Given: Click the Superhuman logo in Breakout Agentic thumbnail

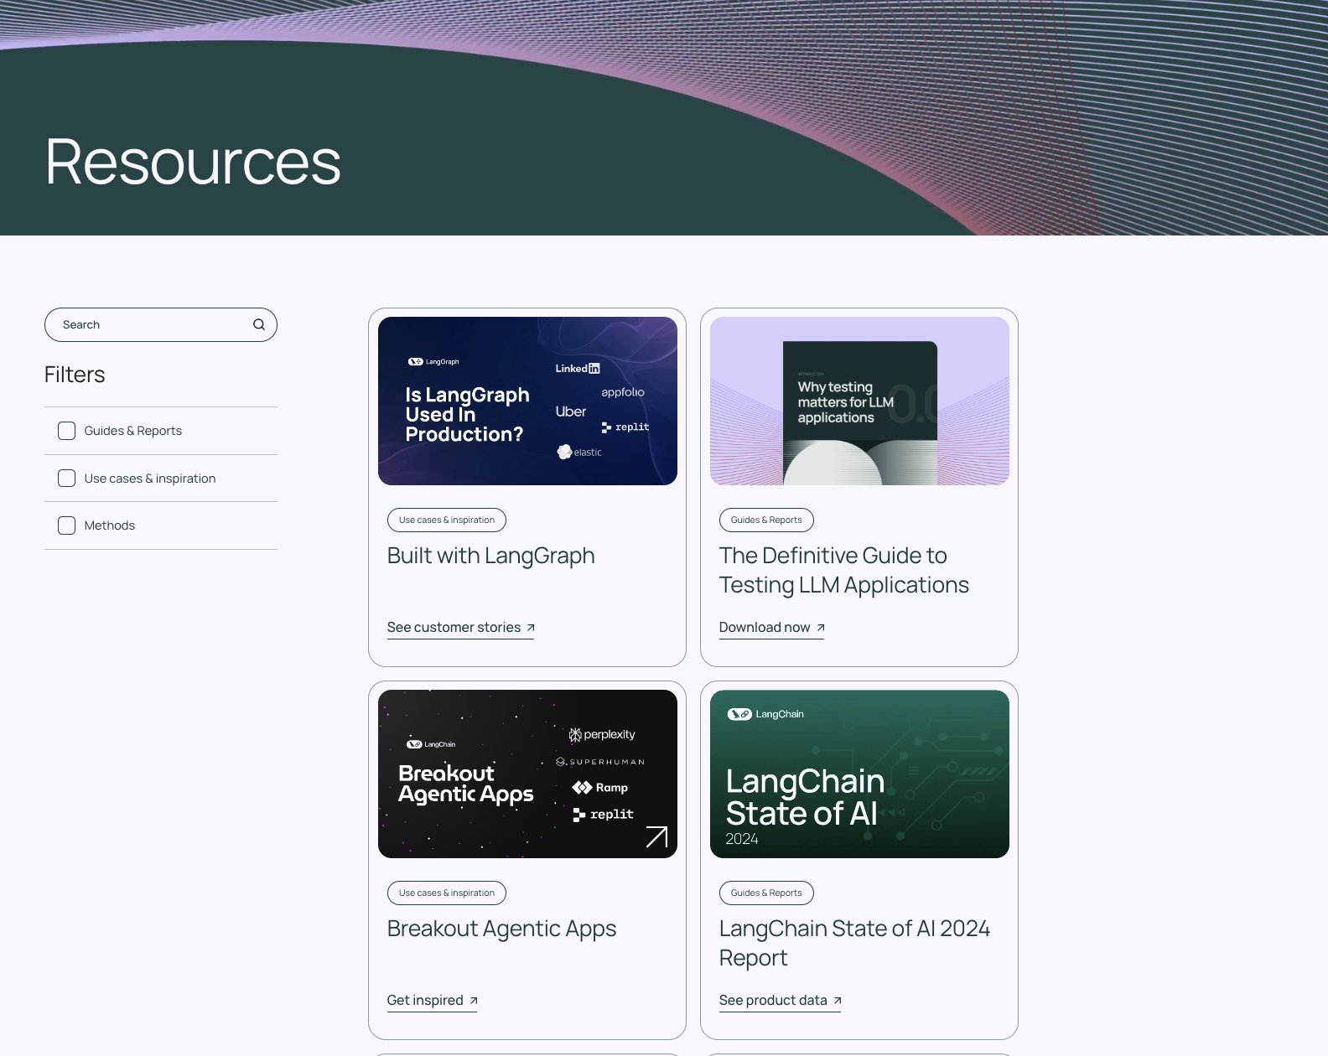Looking at the screenshot, I should pyautogui.click(x=600, y=762).
